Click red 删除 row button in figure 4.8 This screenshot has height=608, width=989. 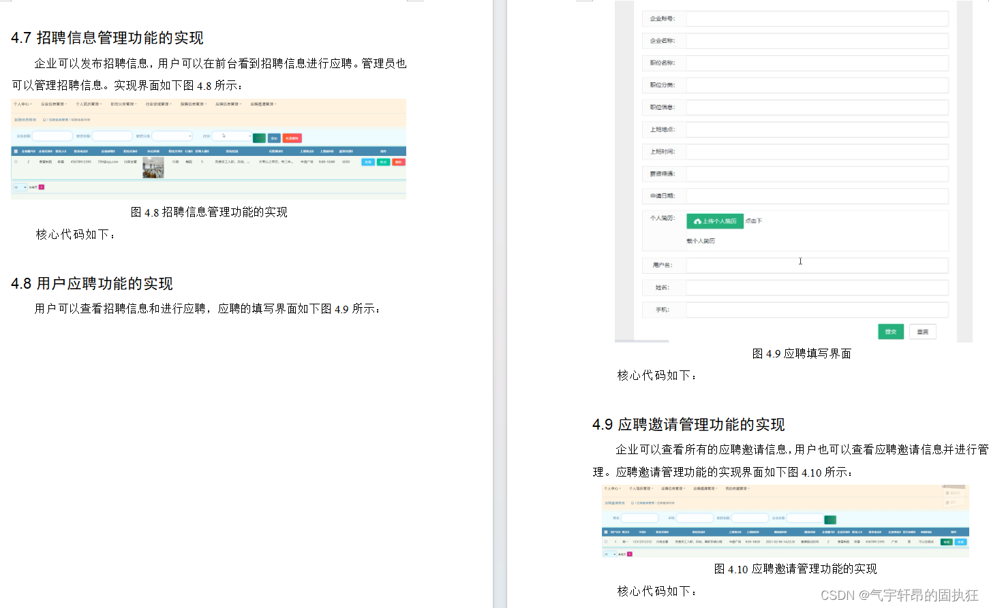[x=399, y=162]
